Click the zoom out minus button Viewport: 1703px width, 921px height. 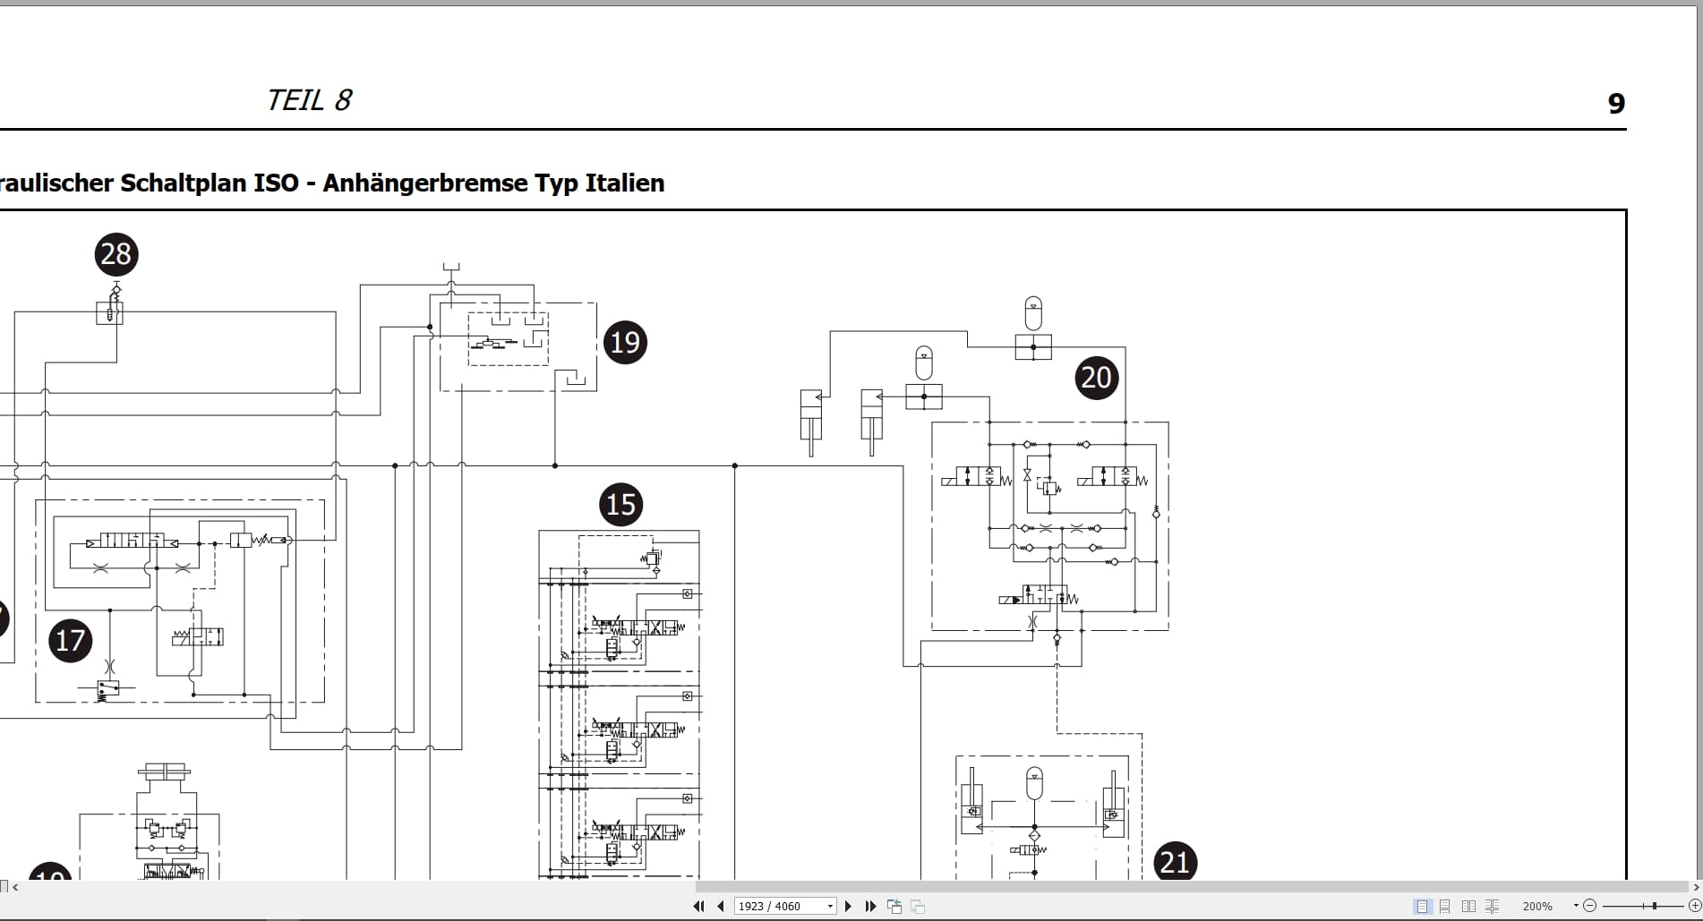click(x=1590, y=906)
